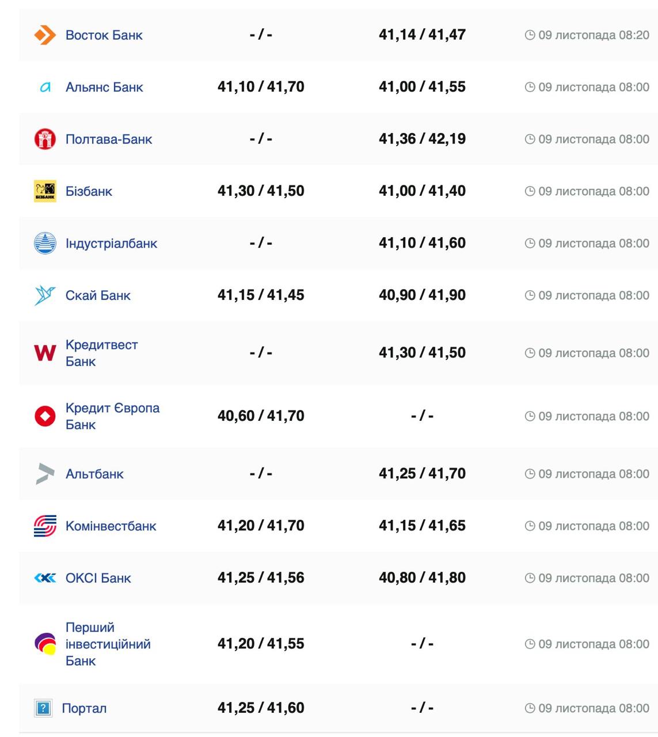Click the red Полтава-Банк logo icon
Image resolution: width=658 pixels, height=737 pixels.
pos(45,139)
